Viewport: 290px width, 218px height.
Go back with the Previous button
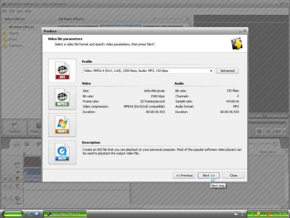point(184,175)
